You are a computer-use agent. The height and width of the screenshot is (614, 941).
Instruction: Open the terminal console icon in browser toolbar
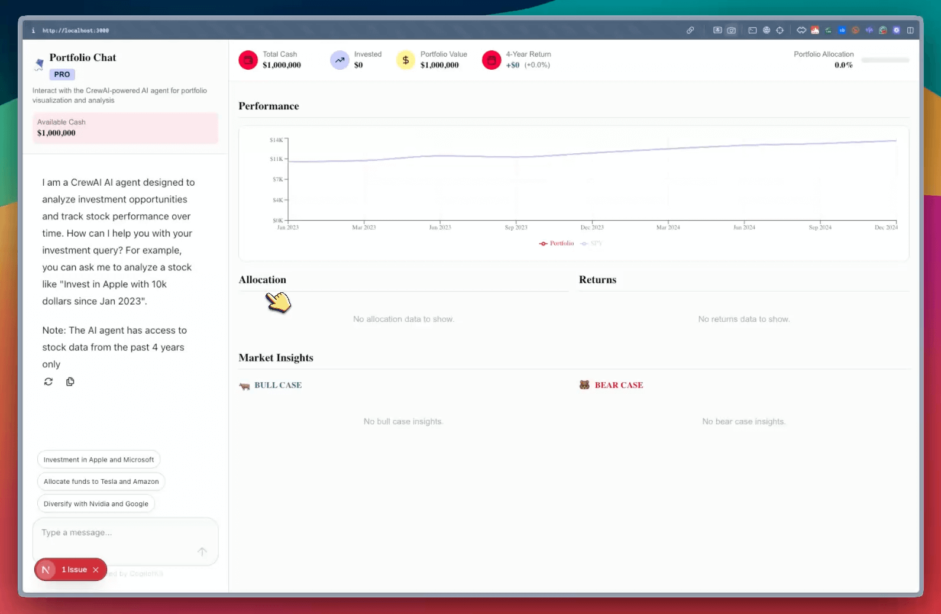tap(752, 30)
